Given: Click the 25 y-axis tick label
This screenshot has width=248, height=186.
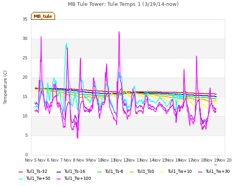Looking at the screenshot, I should [25, 58].
